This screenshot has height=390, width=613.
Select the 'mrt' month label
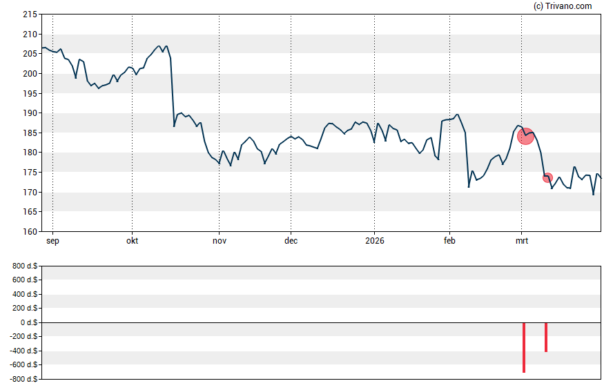click(x=521, y=241)
